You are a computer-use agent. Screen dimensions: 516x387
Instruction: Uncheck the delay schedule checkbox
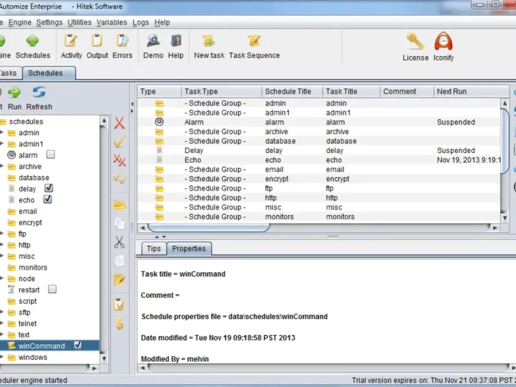(48, 188)
